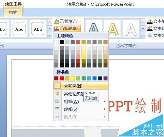
Task: Expand the shape styles gallery More button
Action: [x=50, y=35]
